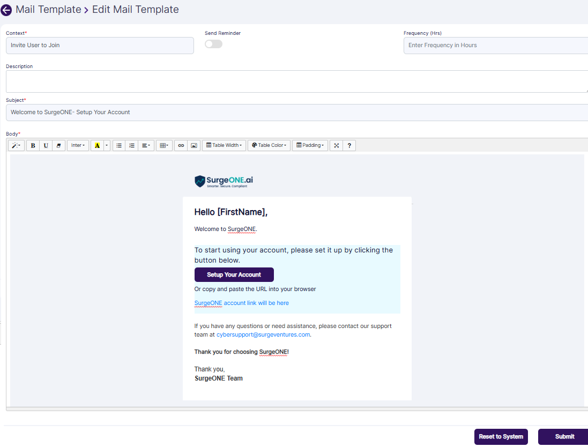
Task: Open the Inter font family dropdown
Action: (78, 145)
